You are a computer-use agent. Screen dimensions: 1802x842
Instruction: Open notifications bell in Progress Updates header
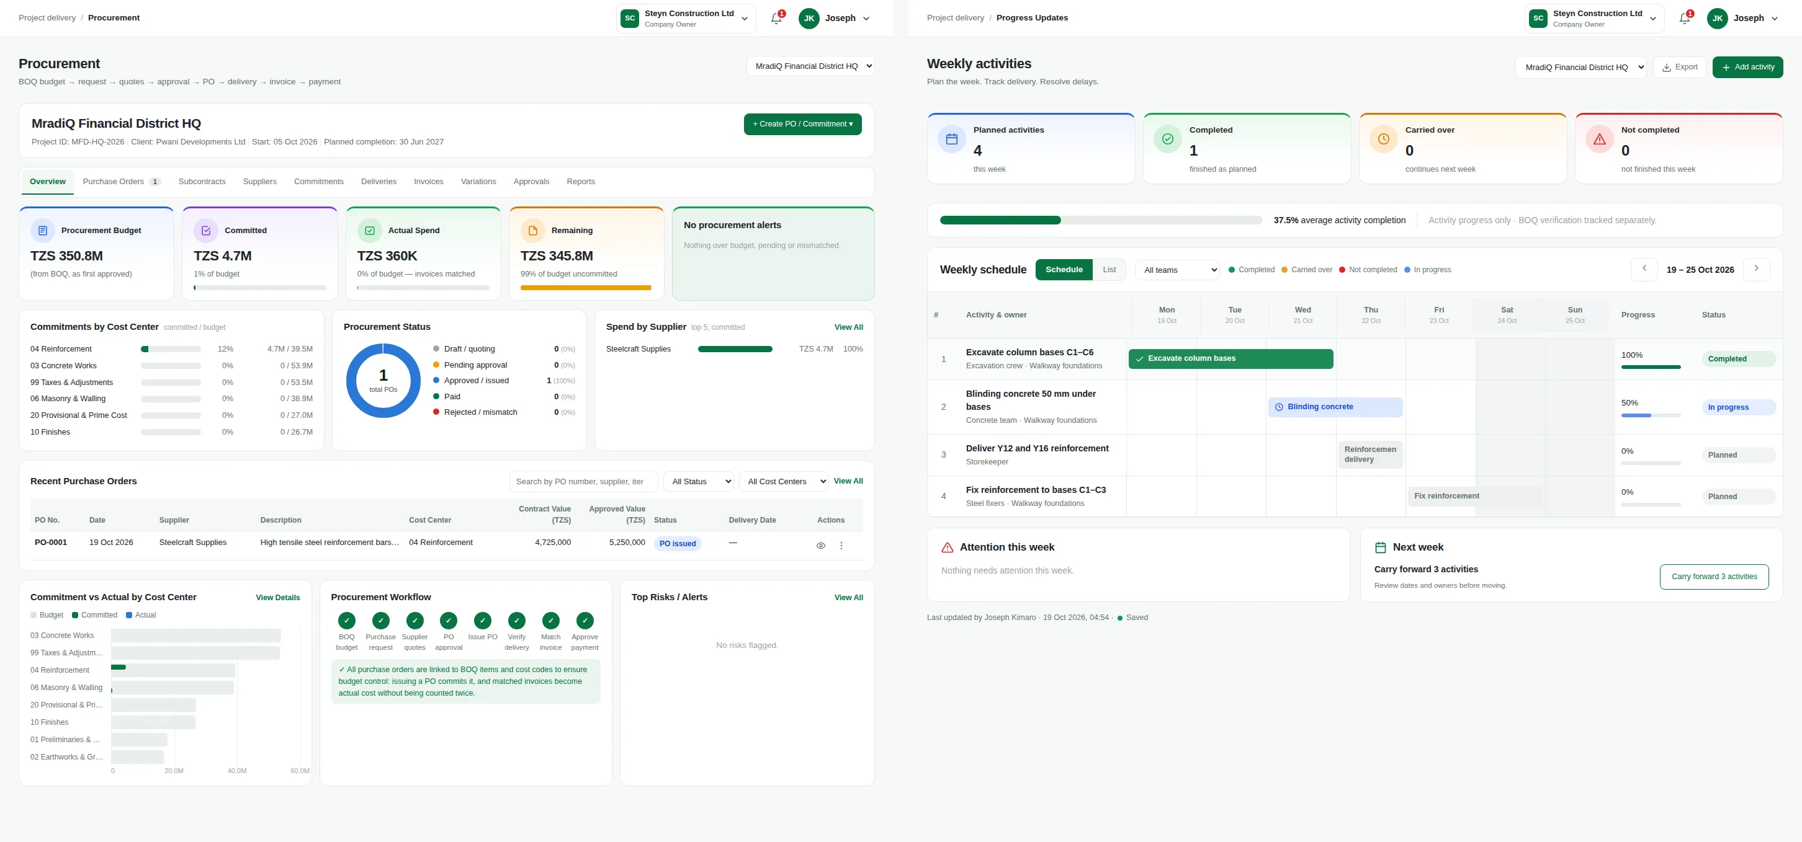tap(1685, 18)
